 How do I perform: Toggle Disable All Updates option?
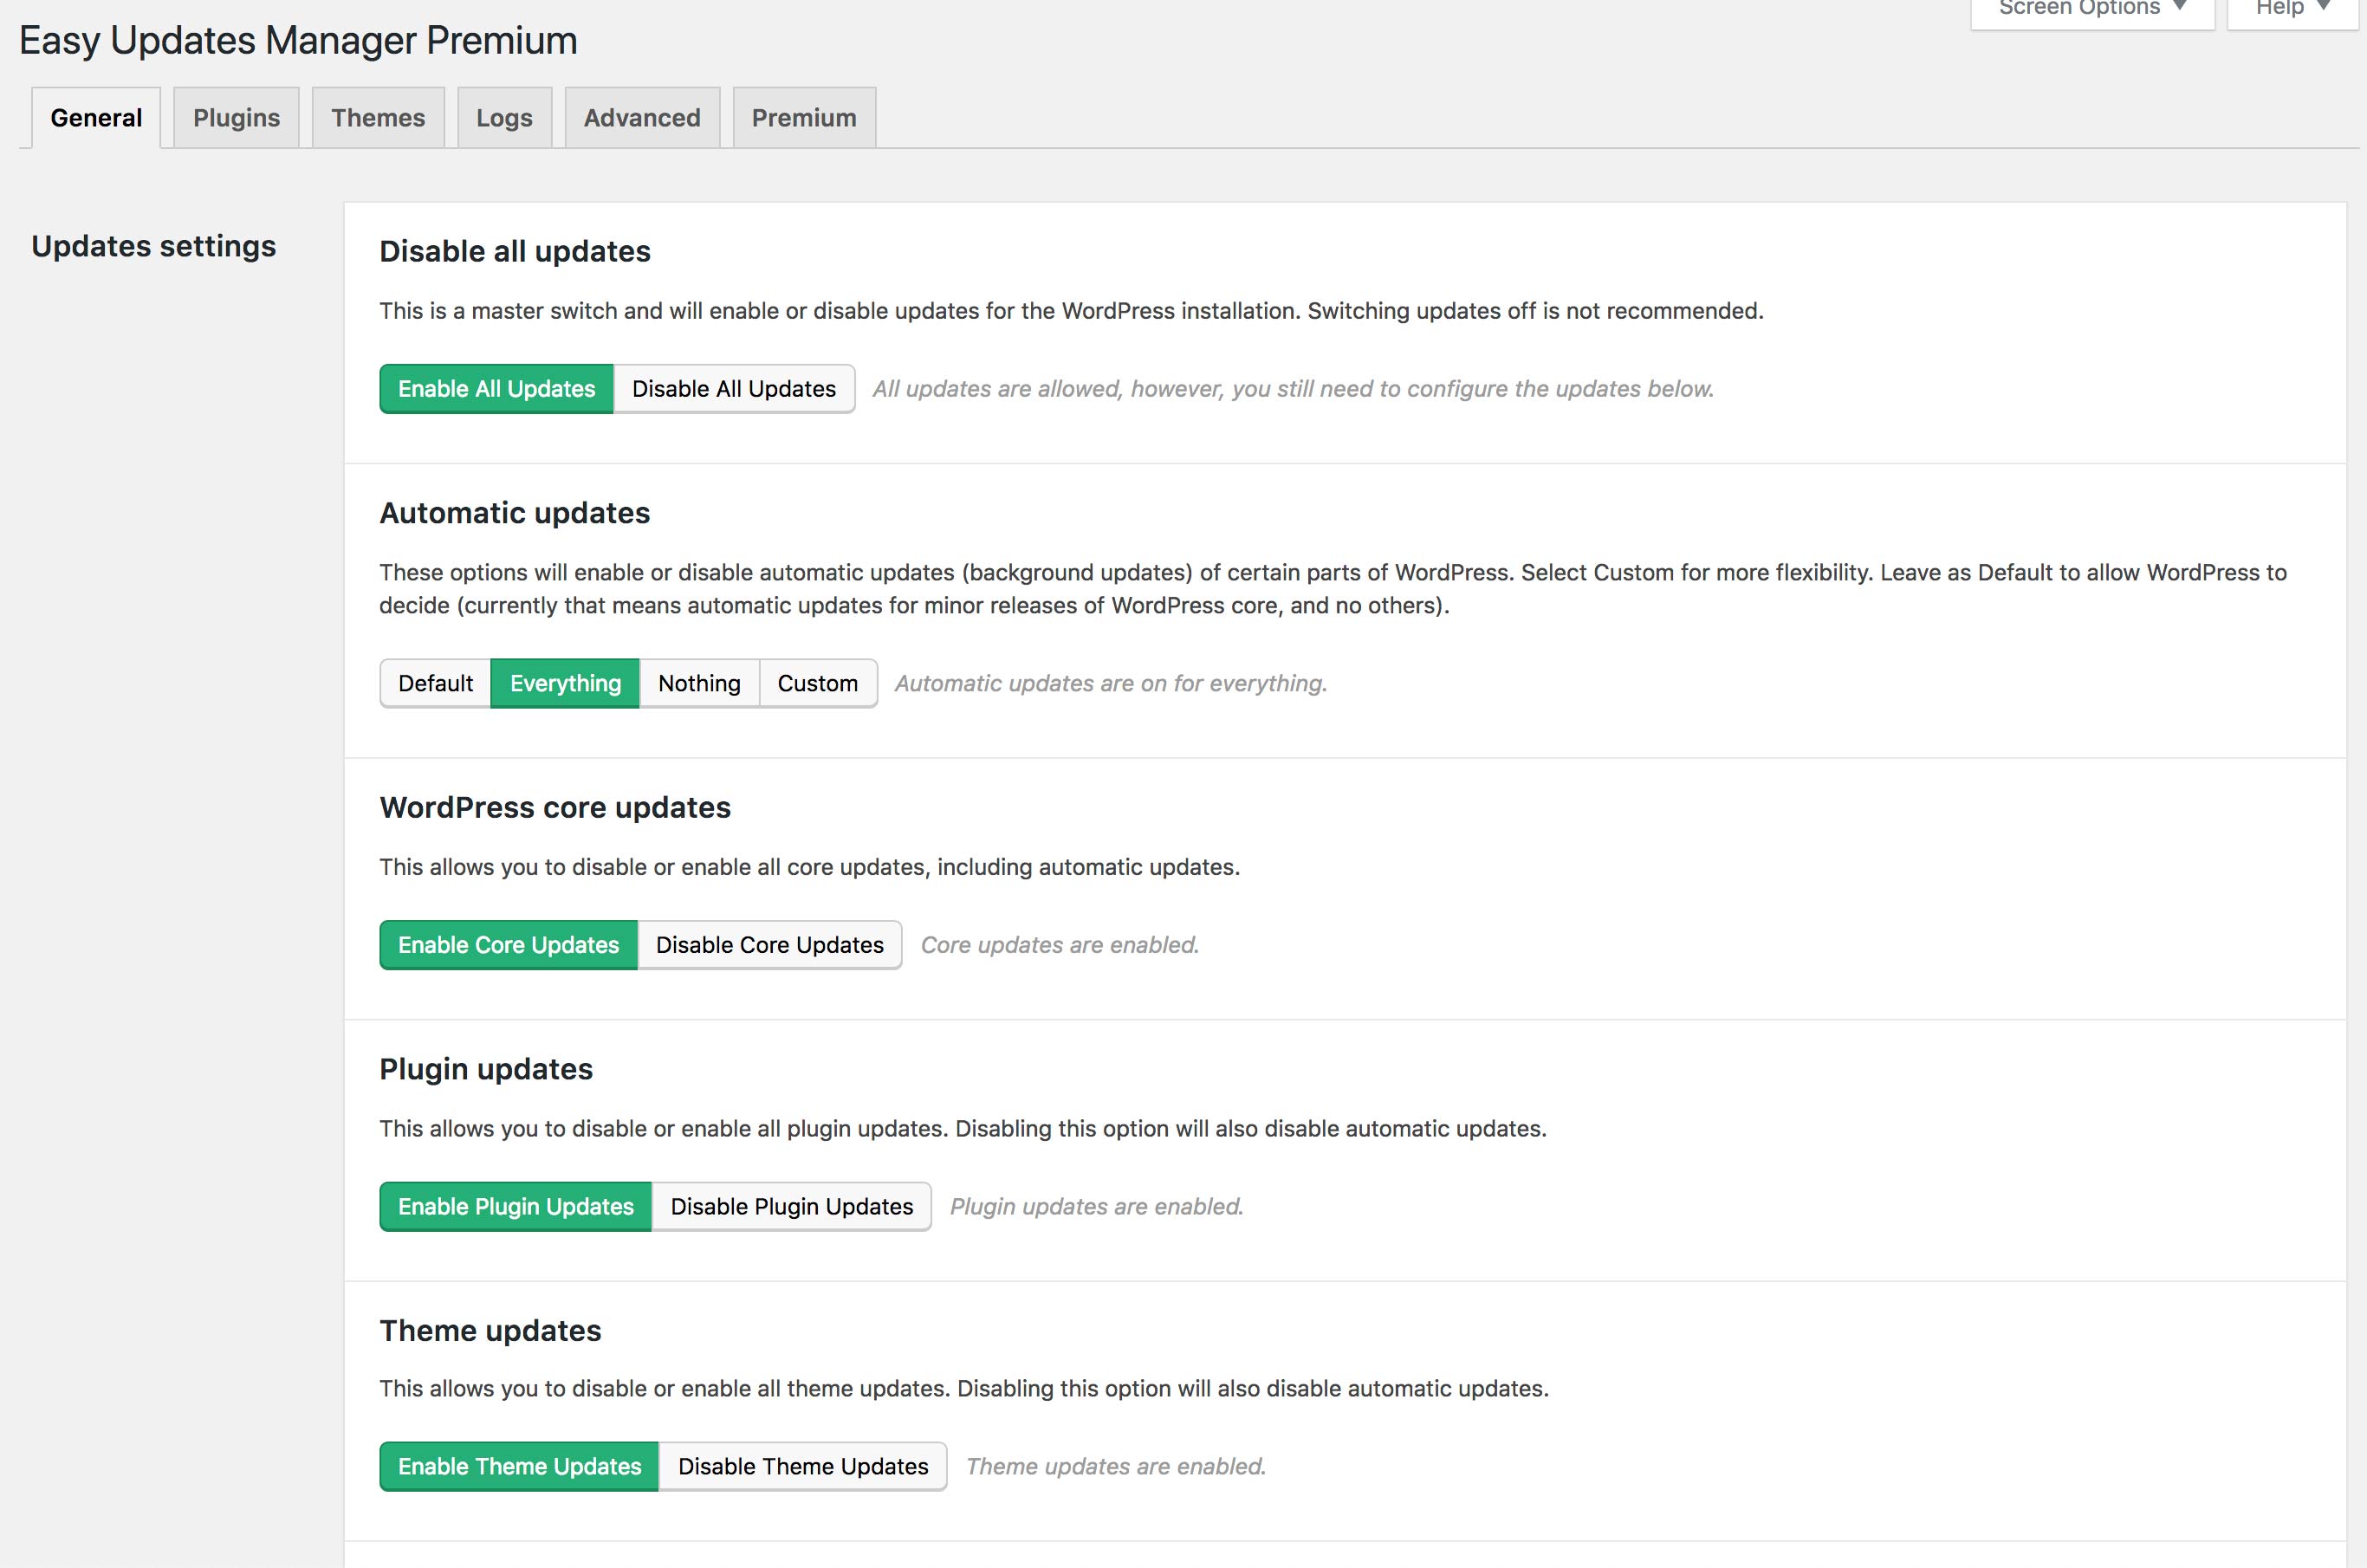[x=733, y=386]
